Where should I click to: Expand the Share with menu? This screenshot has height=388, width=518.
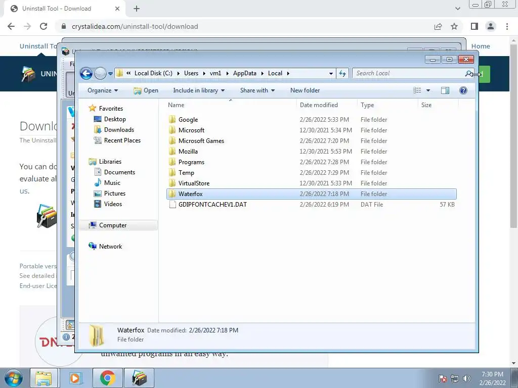(x=257, y=90)
